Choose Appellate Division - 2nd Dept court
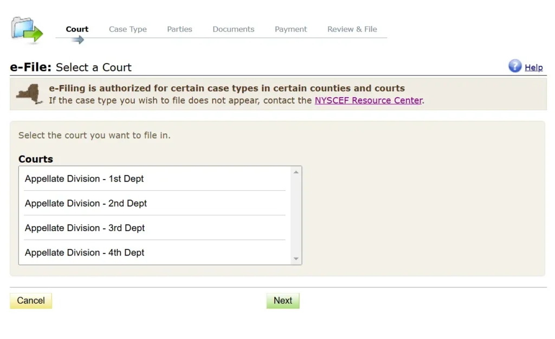This screenshot has height=339, width=555. (x=86, y=203)
